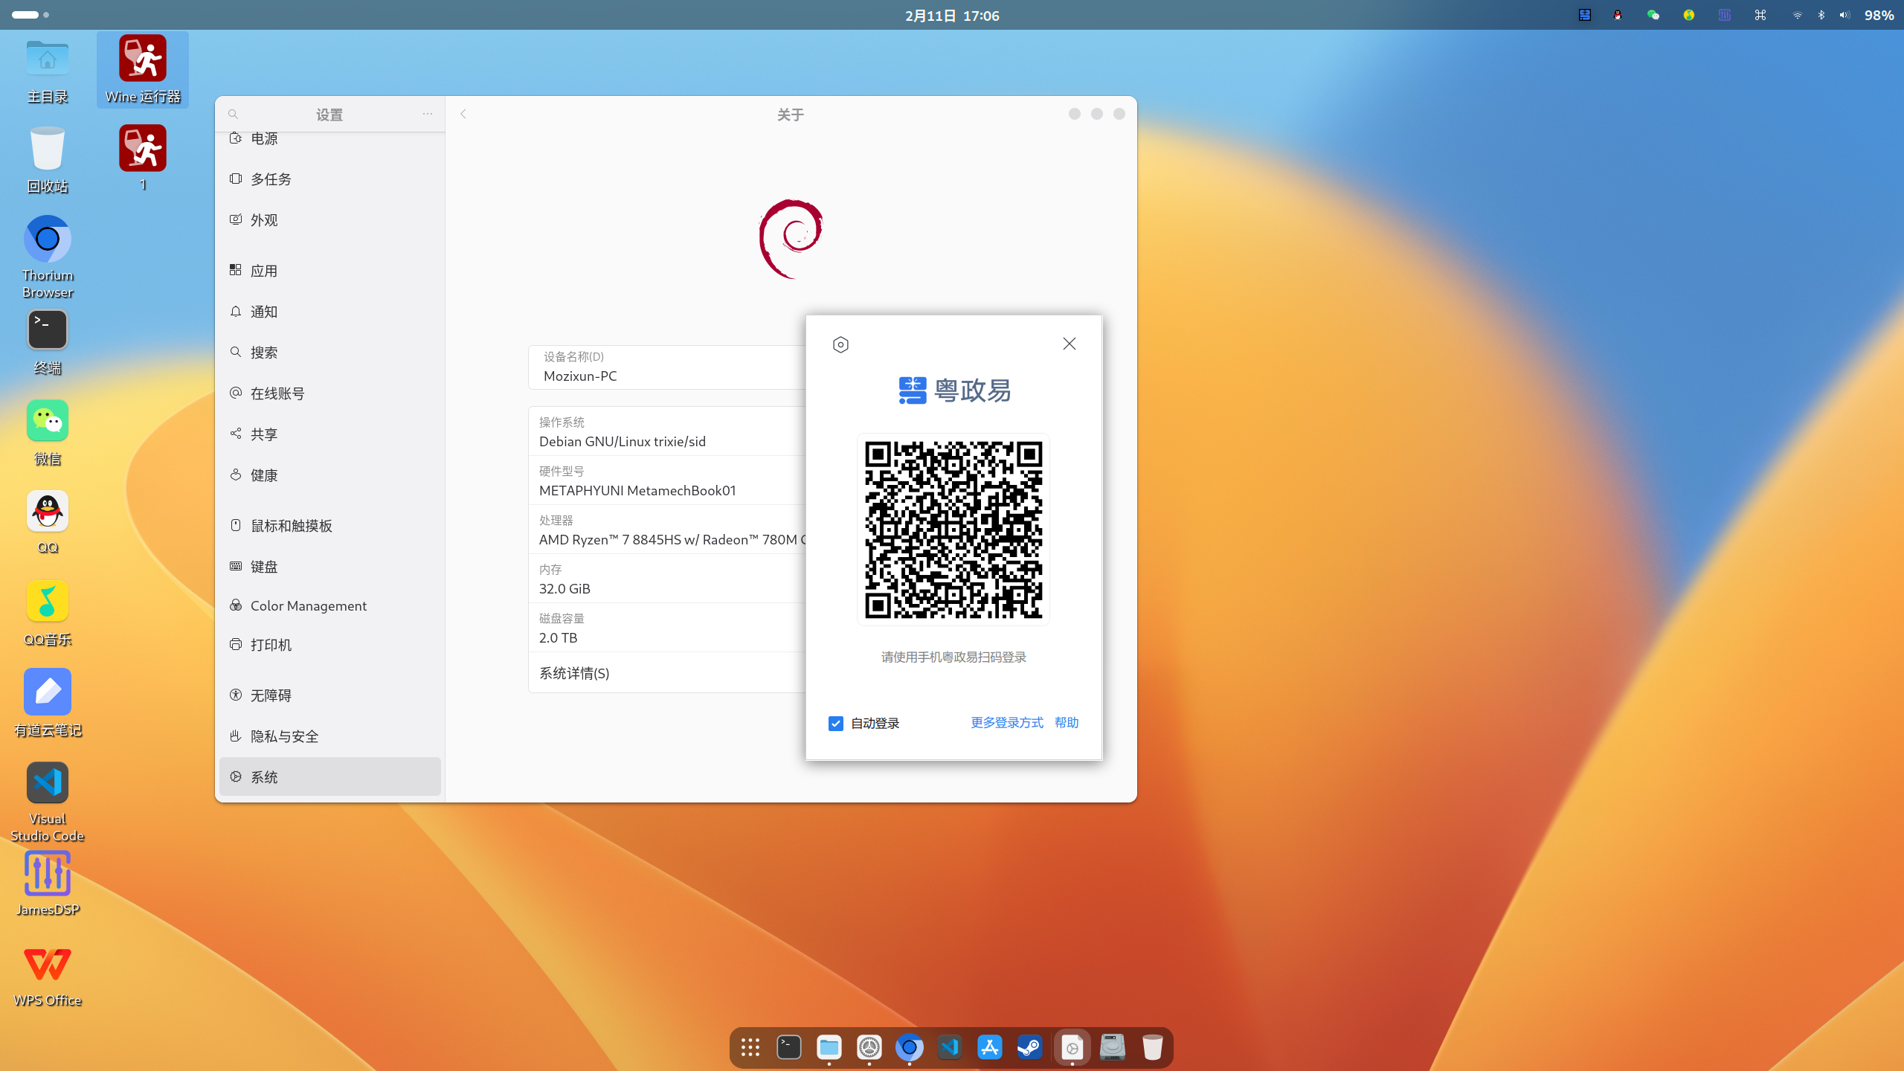Screen dimensions: 1904x1071
Task: Open the 帮助 link in login dialog
Action: (x=1066, y=723)
